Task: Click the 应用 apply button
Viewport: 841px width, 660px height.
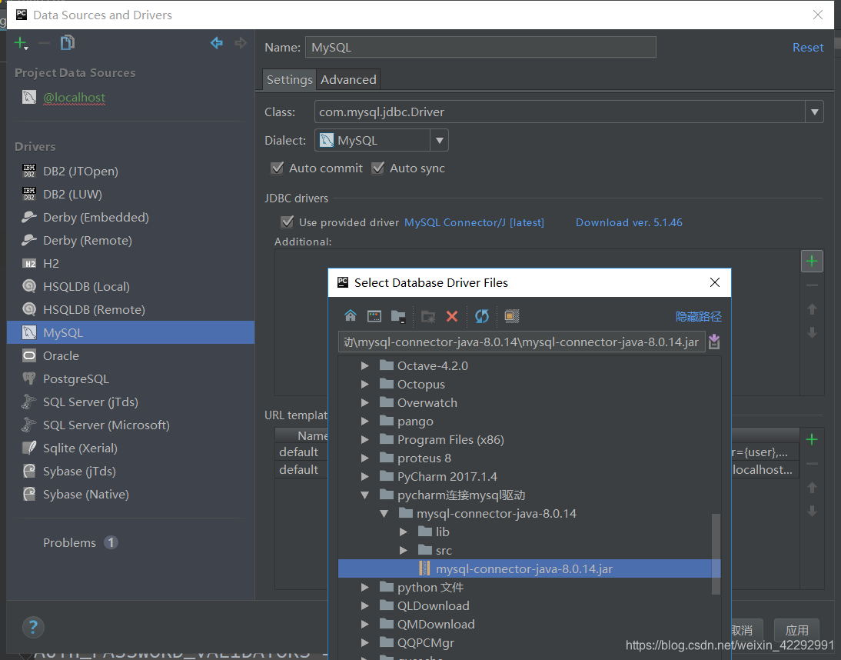Action: click(x=796, y=630)
